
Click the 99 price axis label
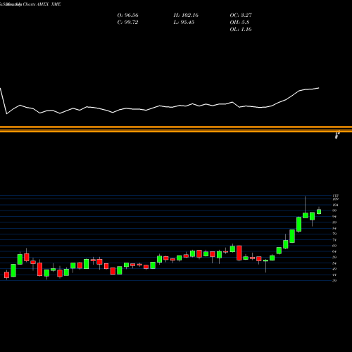click(334, 210)
